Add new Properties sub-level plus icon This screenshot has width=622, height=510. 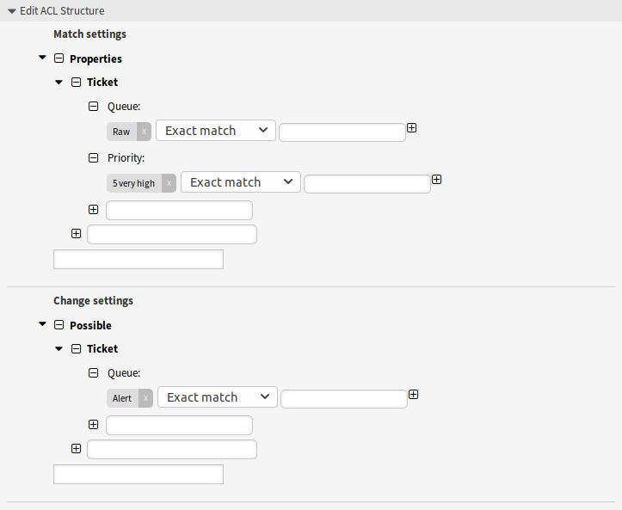click(x=77, y=234)
